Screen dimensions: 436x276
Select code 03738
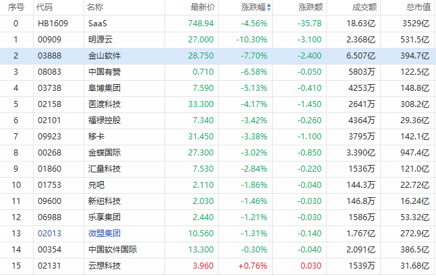49,88
